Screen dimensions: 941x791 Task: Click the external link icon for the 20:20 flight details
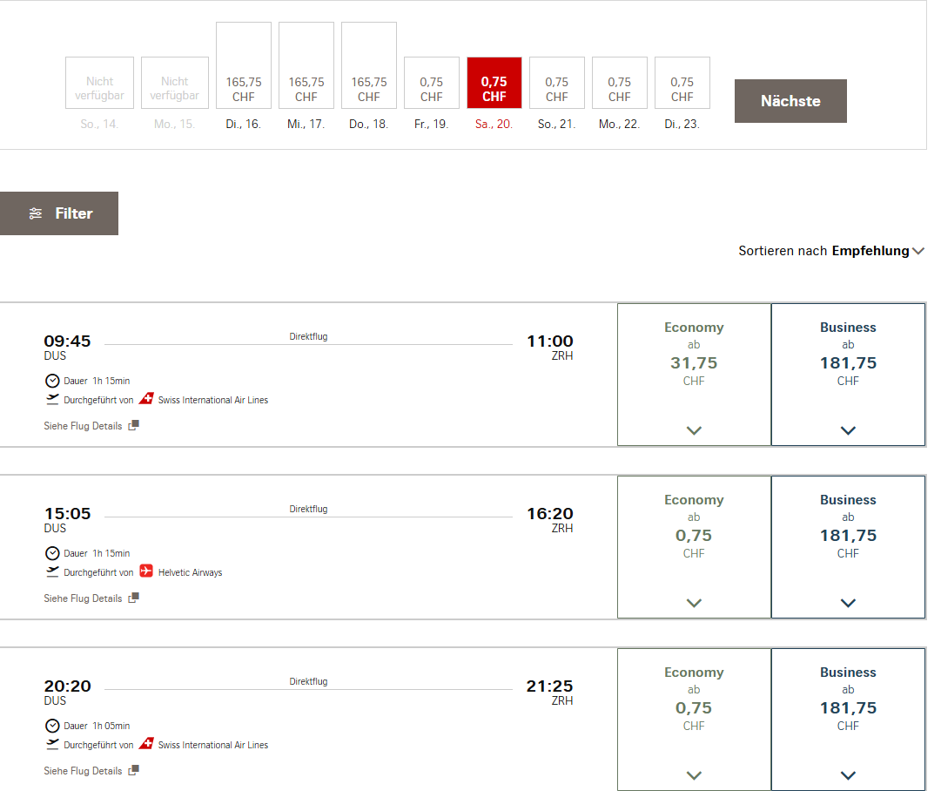[133, 771]
